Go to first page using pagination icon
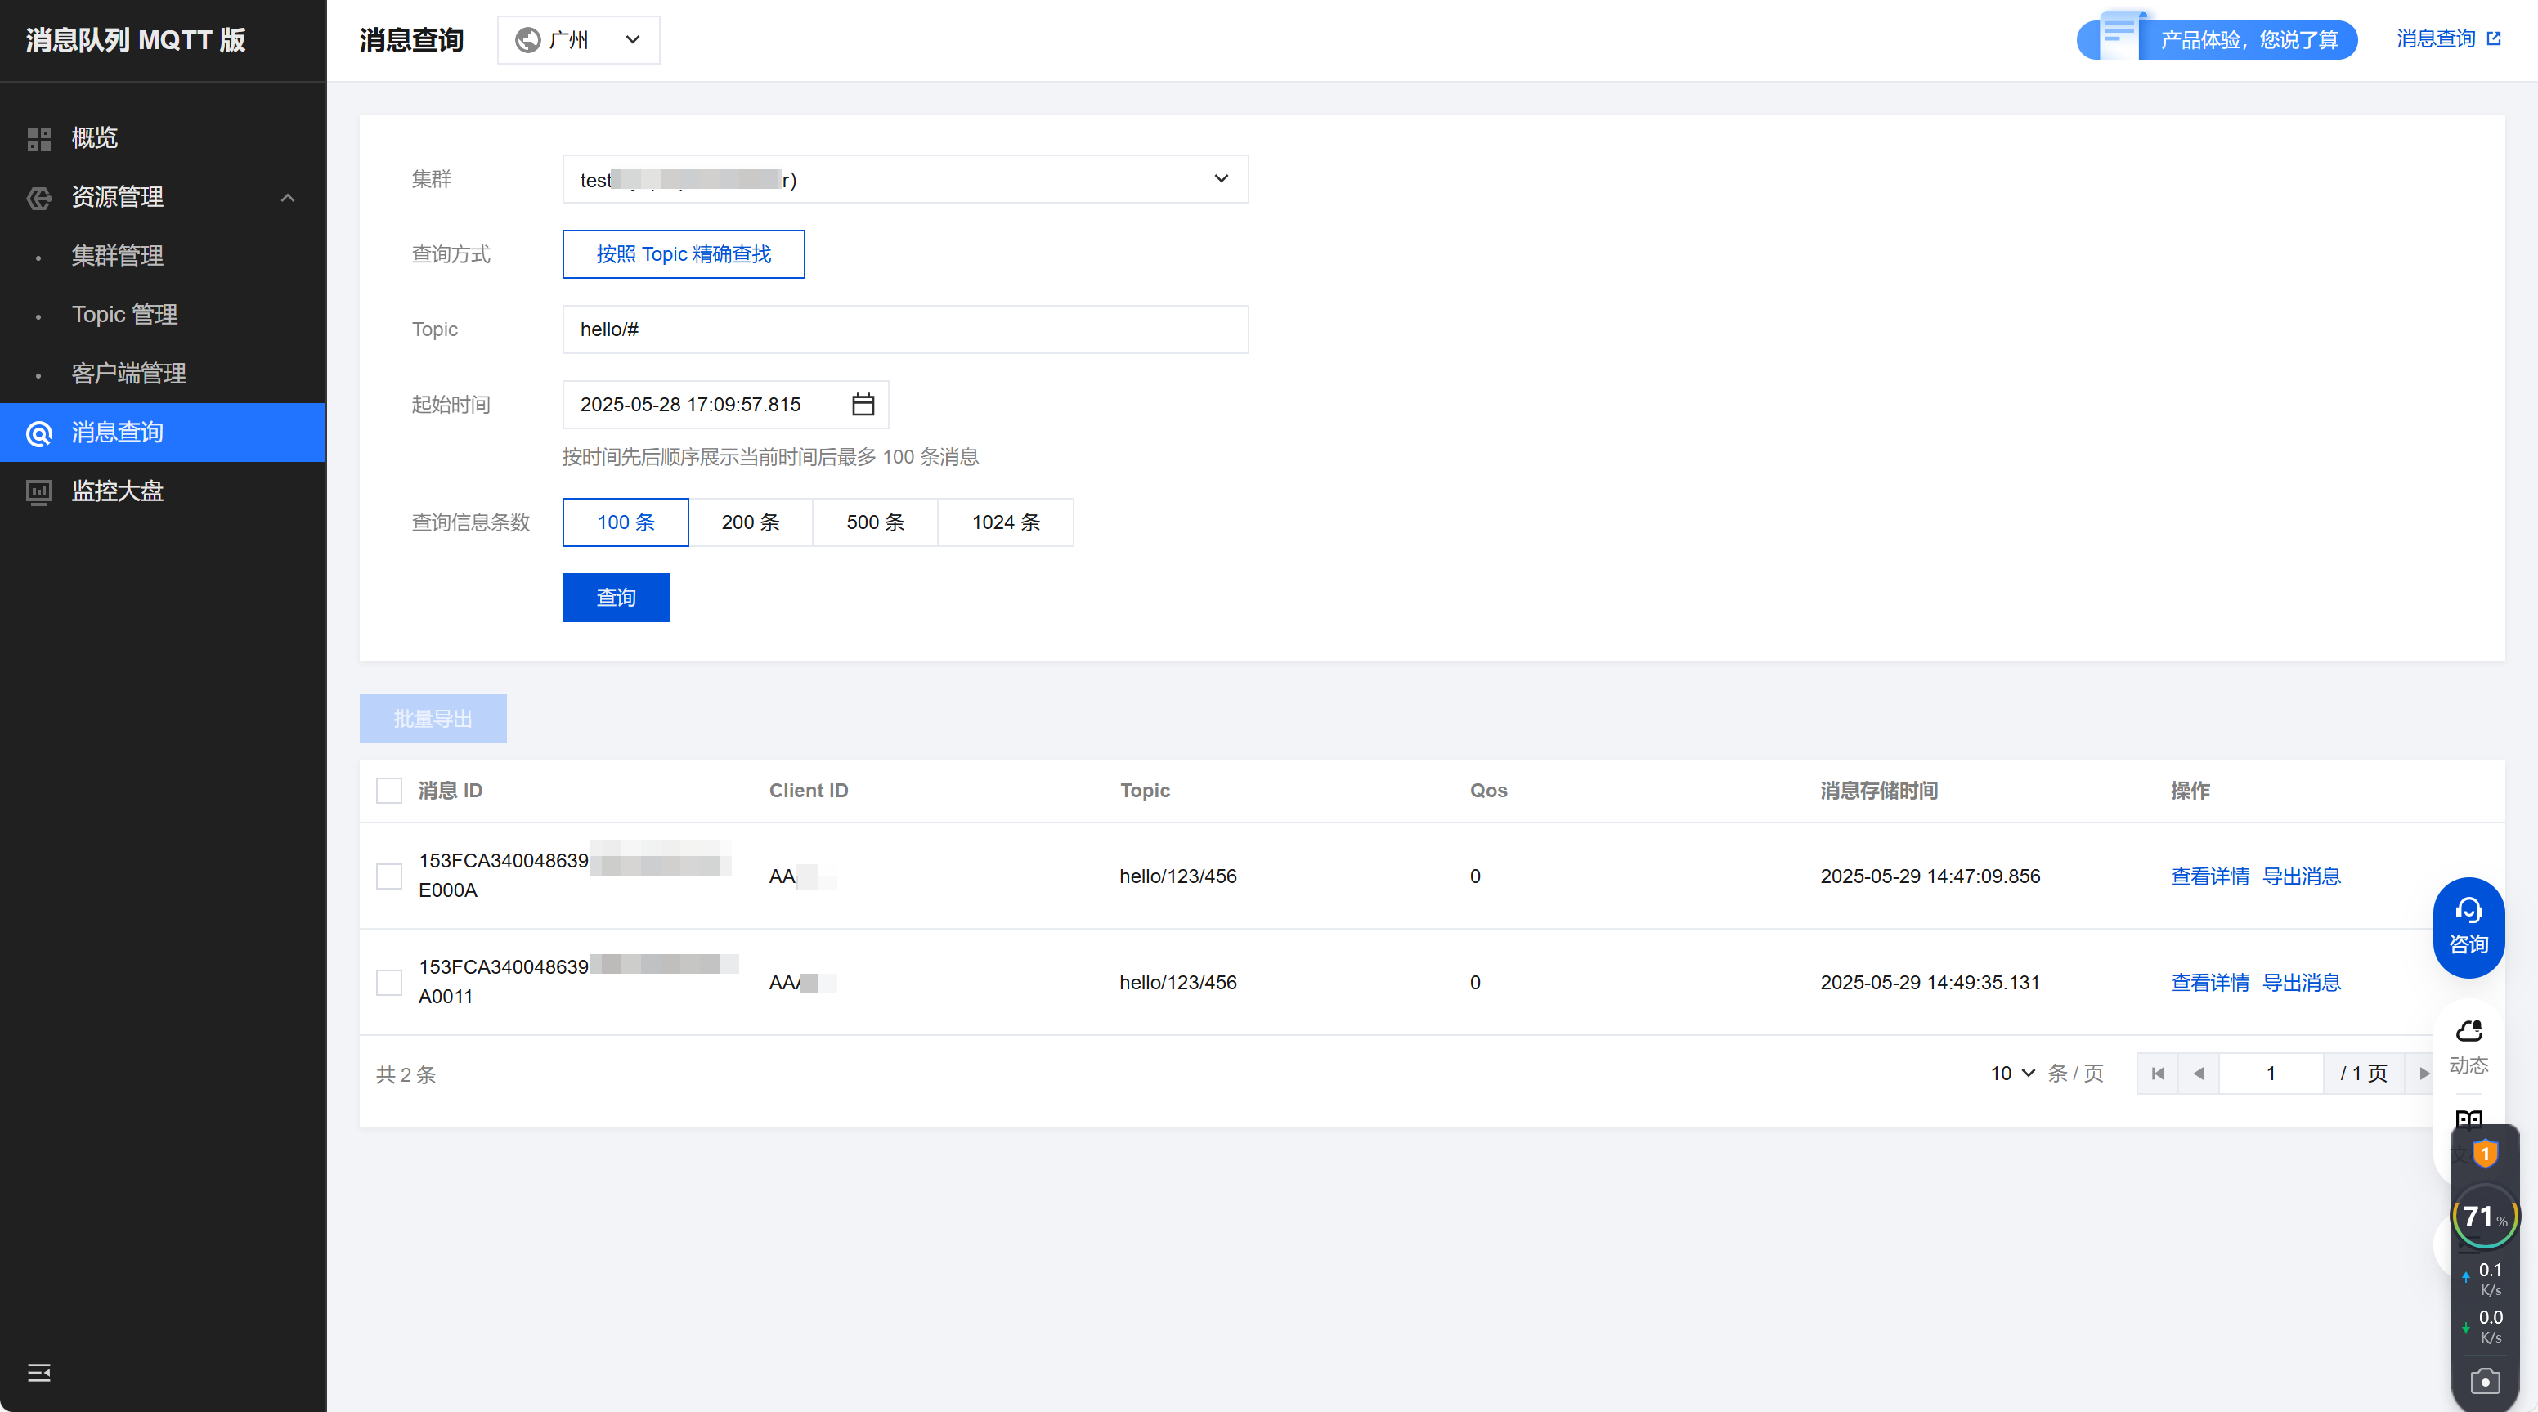Screen dimensions: 2538x1412 2158,1073
